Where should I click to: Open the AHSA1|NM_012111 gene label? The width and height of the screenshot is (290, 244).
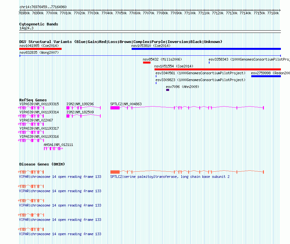point(58,145)
